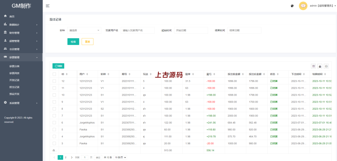Click the 起始时间 date field
Screen dimensions: 337x161
[191, 31]
